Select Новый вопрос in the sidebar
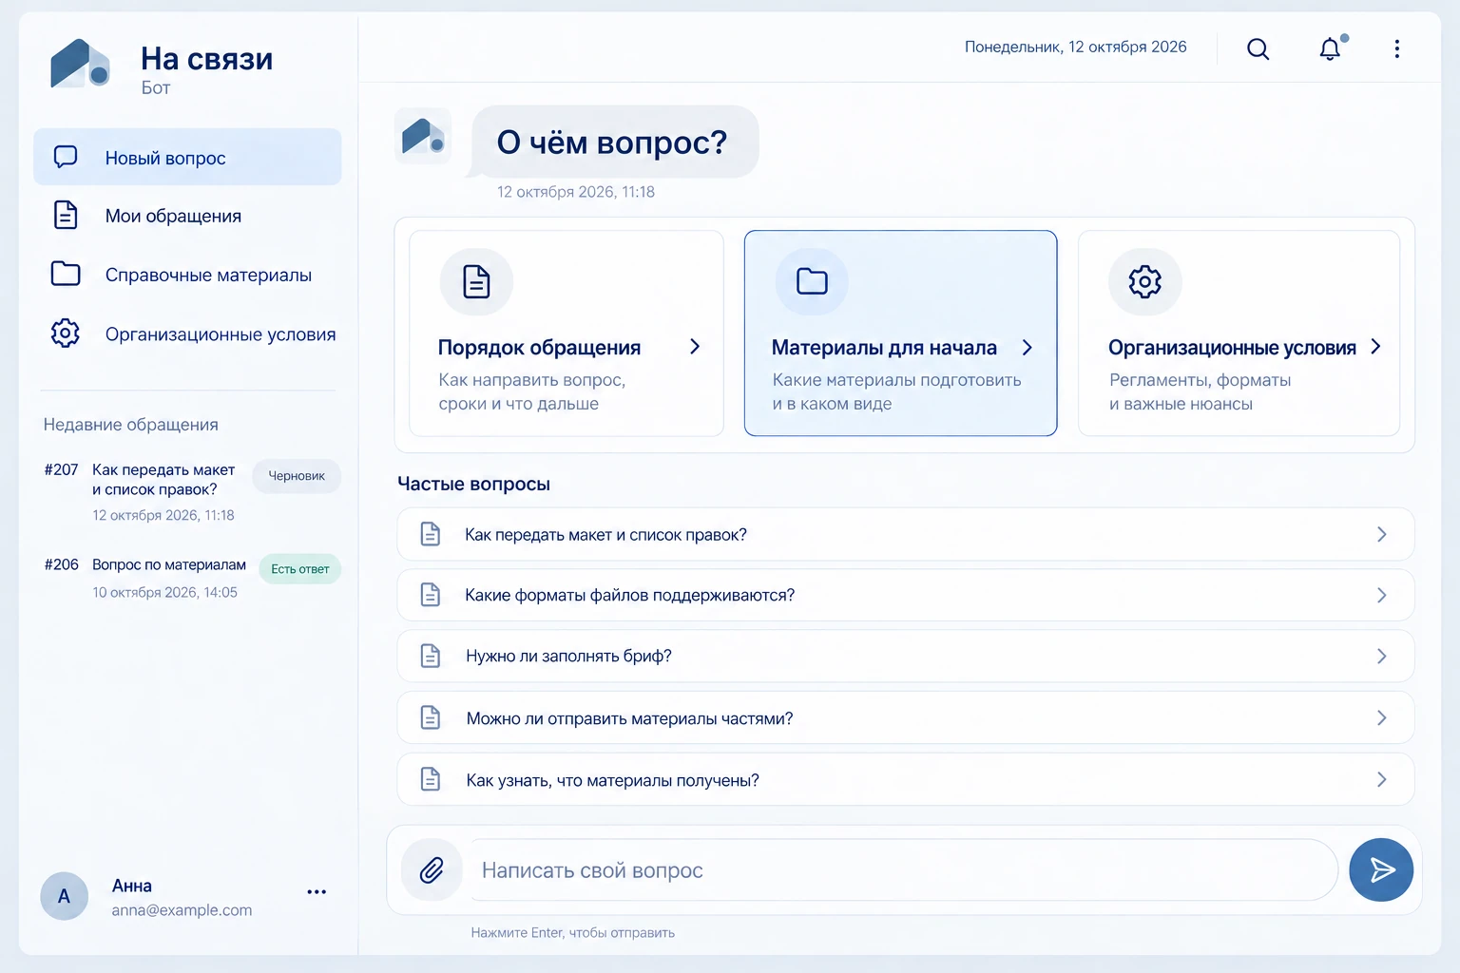Screen dimensions: 1460x973 187,157
